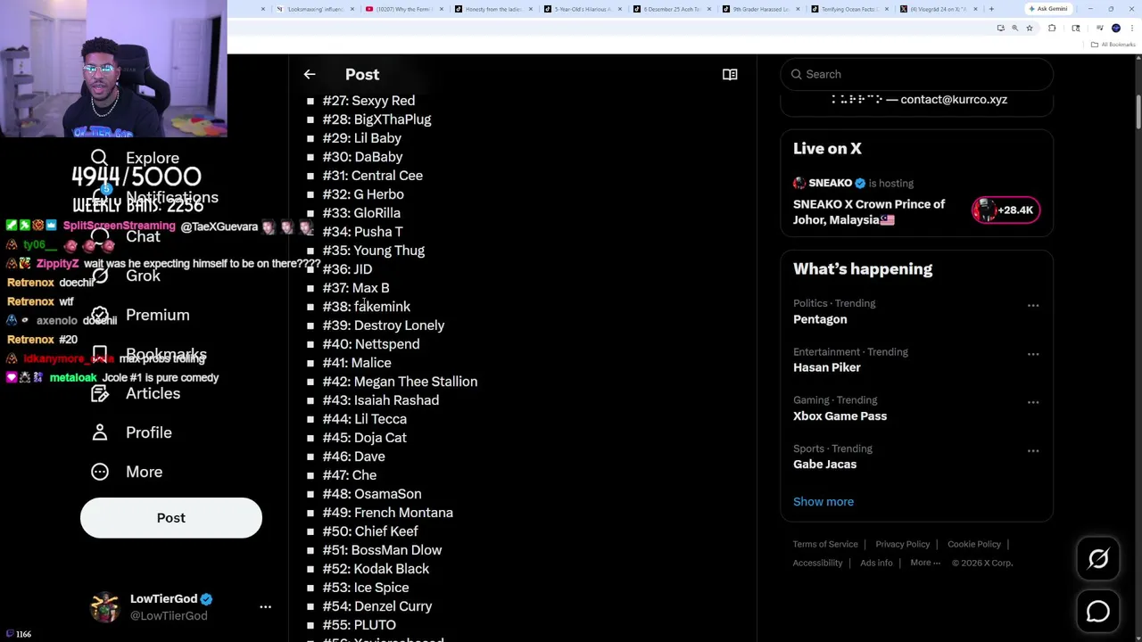Open the Privacy Policy link
This screenshot has width=1142, height=642.
902,544
